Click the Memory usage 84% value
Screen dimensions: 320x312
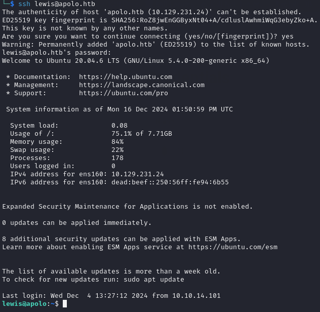(117, 142)
